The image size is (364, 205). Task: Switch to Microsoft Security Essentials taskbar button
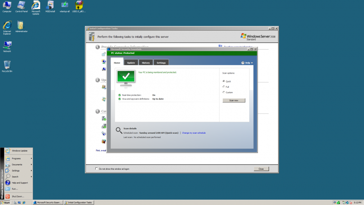point(48,202)
